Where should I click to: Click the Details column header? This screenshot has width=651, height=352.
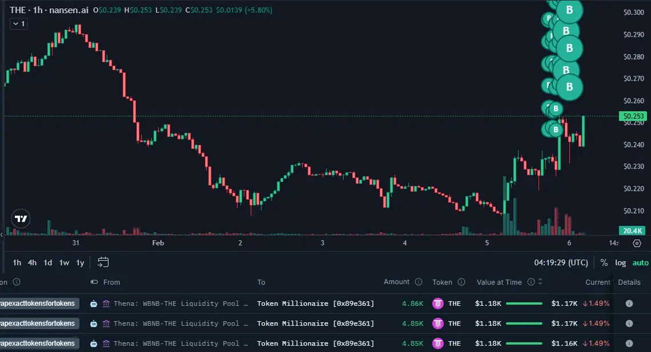[x=629, y=282]
